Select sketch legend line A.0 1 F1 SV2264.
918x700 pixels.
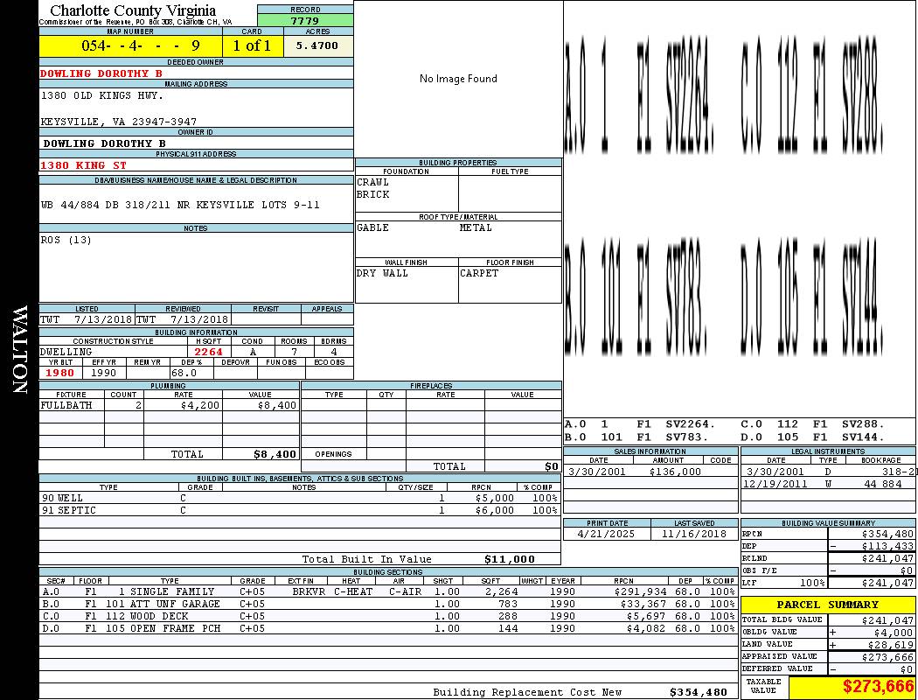(640, 424)
